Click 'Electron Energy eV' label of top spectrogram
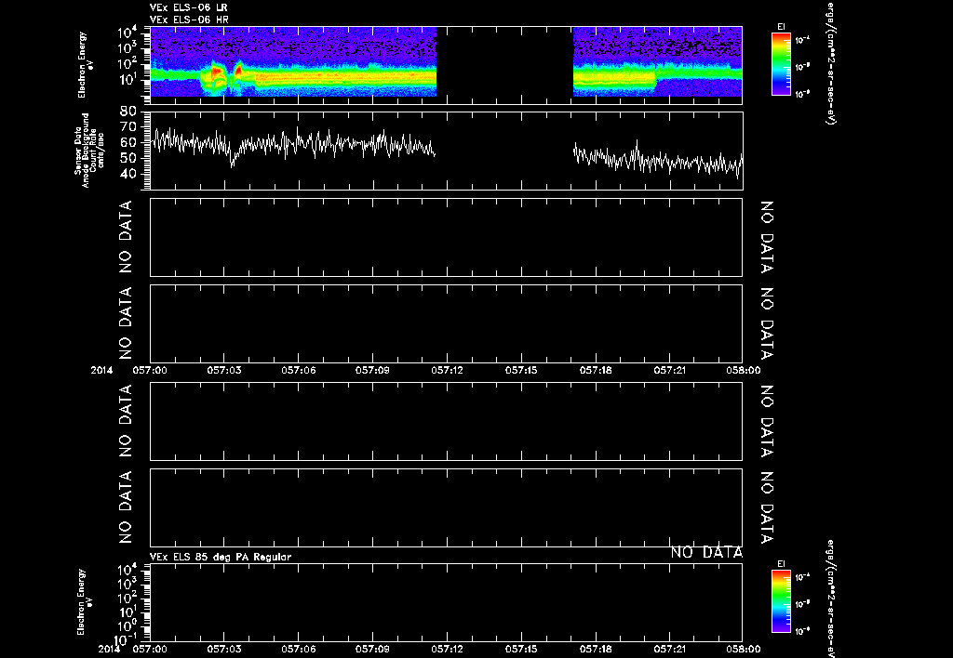 85,64
